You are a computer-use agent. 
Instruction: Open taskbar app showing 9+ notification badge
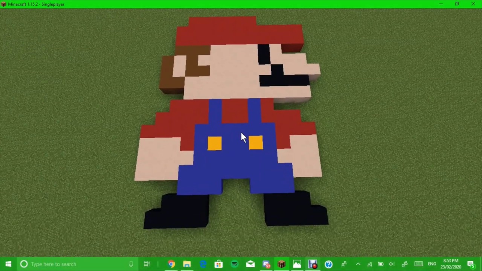[266, 264]
